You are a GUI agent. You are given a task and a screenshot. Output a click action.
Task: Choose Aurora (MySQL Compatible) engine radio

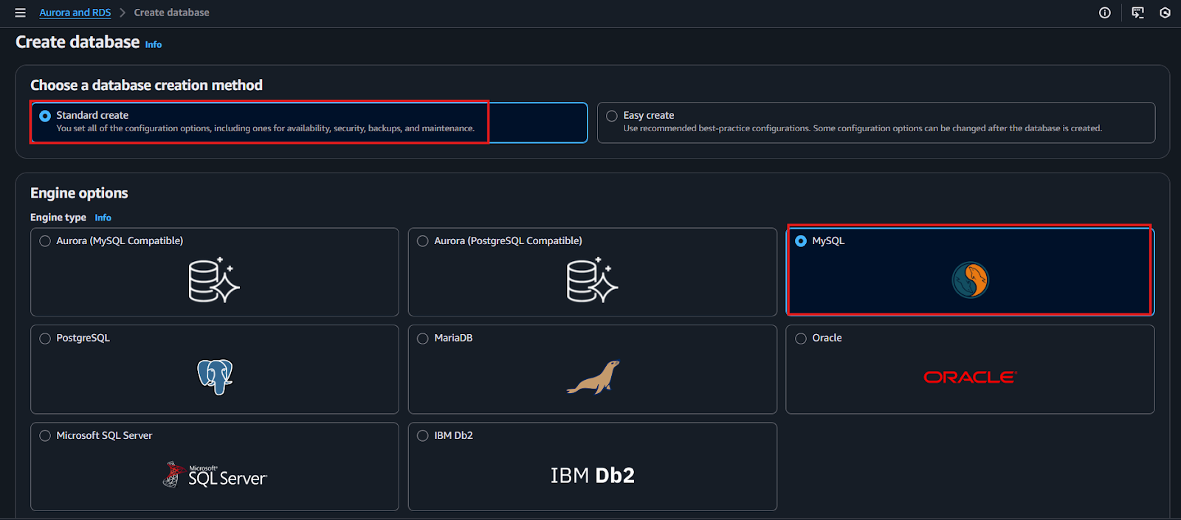45,241
